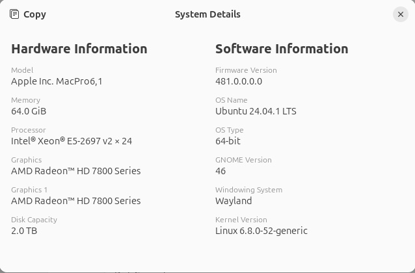
Task: Click the 64.0 GiB memory value
Action: coord(29,111)
